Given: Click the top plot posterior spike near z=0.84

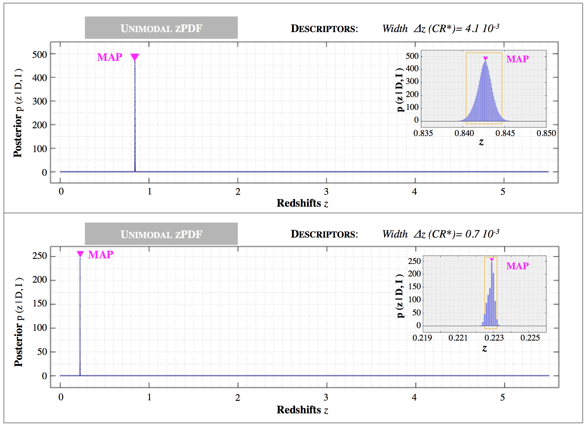Looking at the screenshot, I should click(x=135, y=116).
